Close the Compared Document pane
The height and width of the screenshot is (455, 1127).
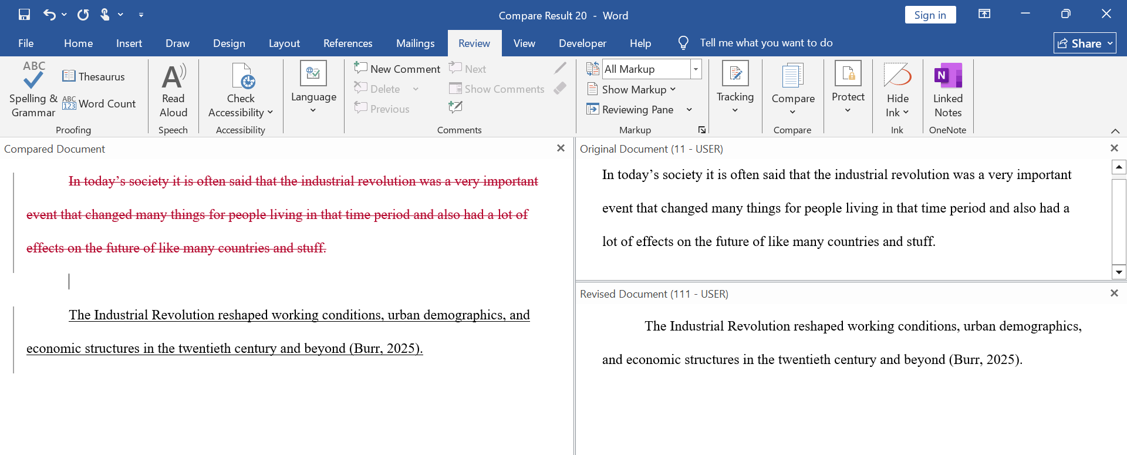tap(561, 148)
